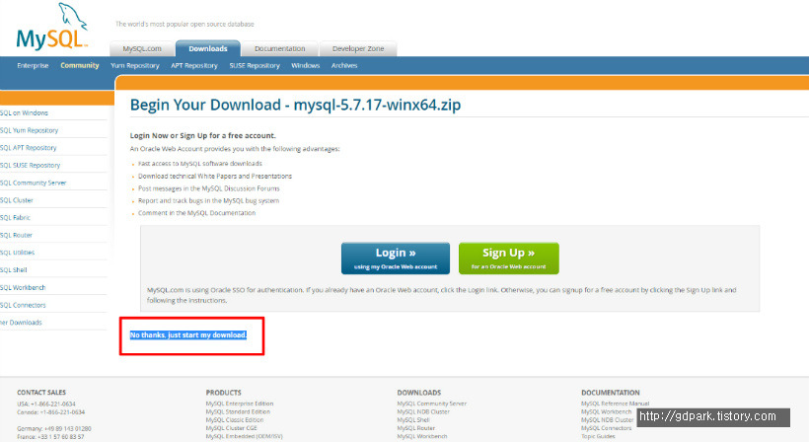Open the MySQL.com tab
The width and height of the screenshot is (809, 442).
coord(142,48)
